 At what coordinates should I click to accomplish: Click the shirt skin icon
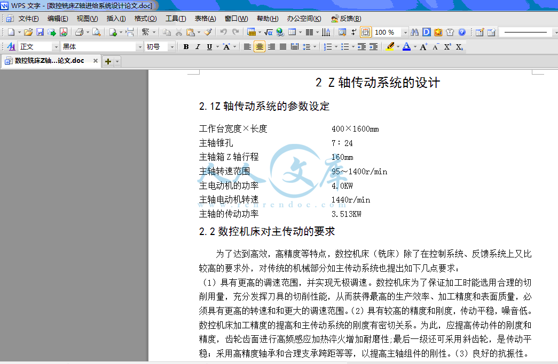point(450,33)
